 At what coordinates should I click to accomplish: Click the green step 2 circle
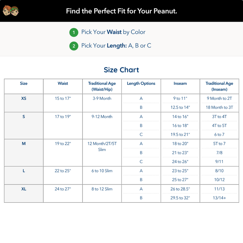point(74,46)
